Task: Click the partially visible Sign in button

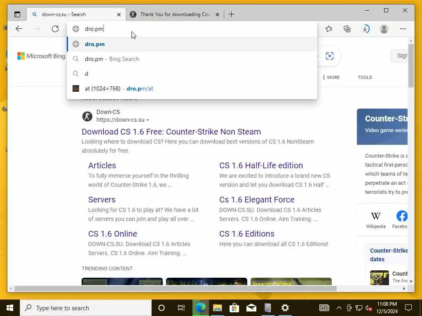Action: pos(399,56)
